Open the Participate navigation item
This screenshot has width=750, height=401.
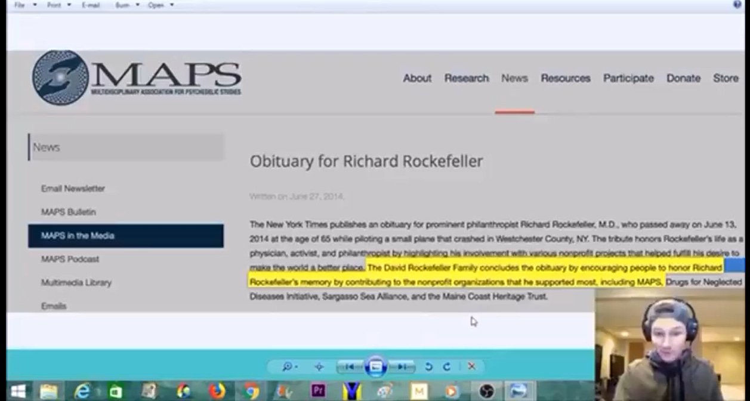[628, 78]
